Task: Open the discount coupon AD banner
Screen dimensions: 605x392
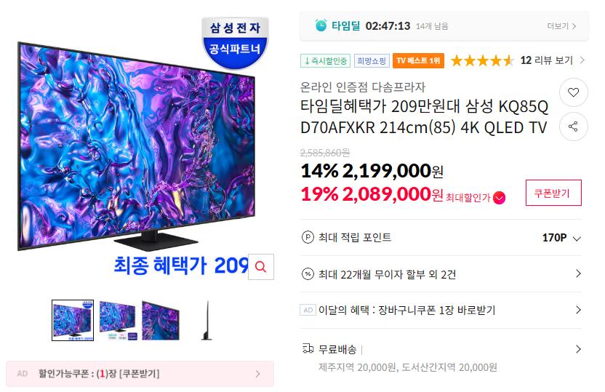Action: (140, 374)
